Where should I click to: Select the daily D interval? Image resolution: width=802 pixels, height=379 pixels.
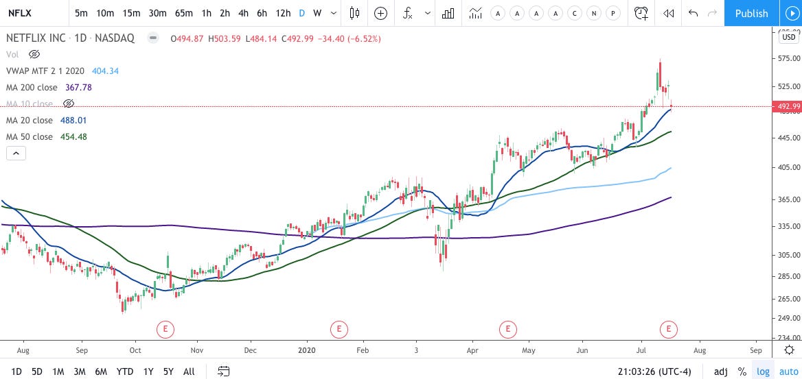point(301,13)
